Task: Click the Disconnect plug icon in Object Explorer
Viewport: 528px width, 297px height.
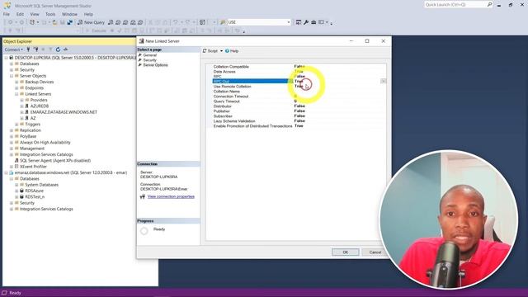Action: coord(35,49)
